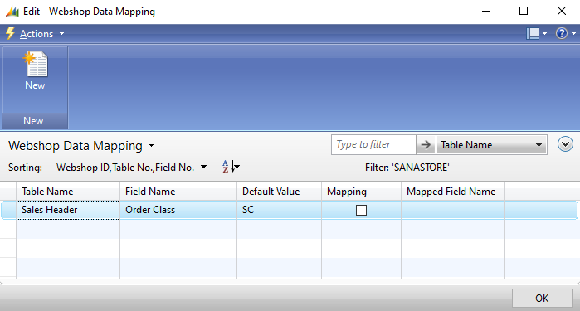This screenshot has height=311, width=580.
Task: Click the New ribbon group label
Action: [x=34, y=121]
